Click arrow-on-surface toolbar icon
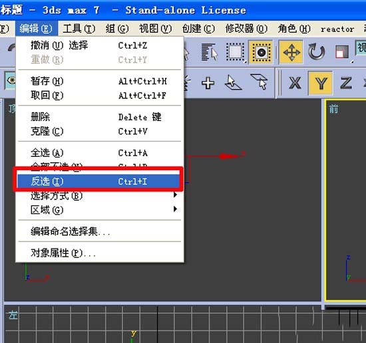Viewport: 366px width, 343px height. (233, 82)
